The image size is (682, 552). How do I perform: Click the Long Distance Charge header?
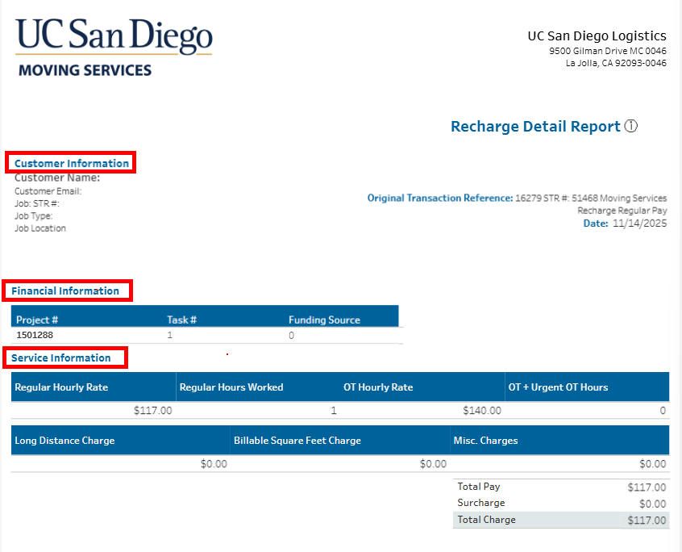click(x=63, y=440)
